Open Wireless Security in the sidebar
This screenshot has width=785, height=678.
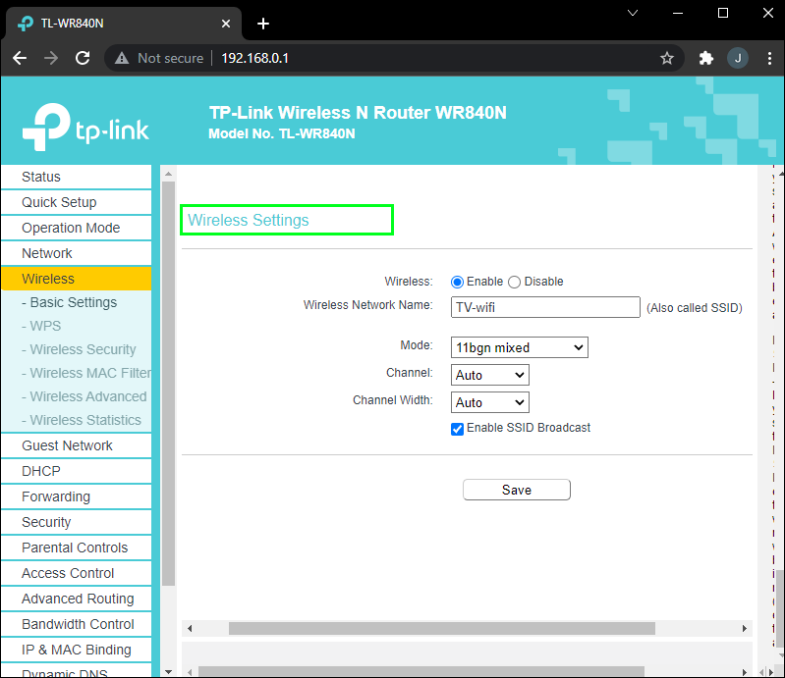tap(83, 349)
